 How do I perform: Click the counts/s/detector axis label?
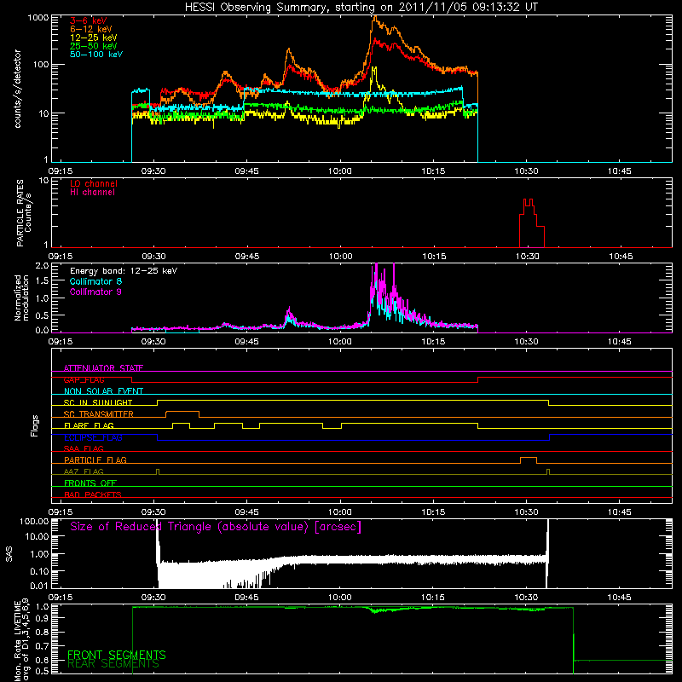click(17, 89)
